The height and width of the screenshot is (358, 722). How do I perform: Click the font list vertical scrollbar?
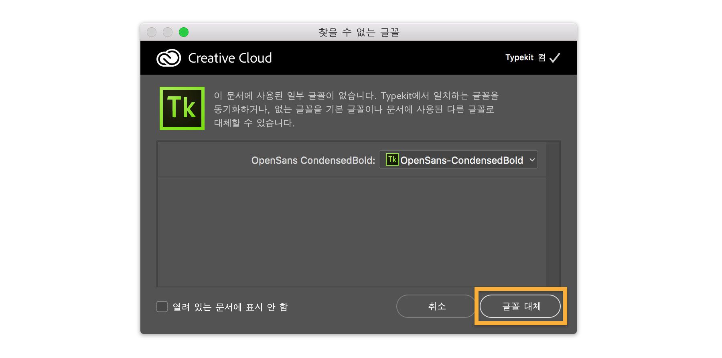click(553, 214)
